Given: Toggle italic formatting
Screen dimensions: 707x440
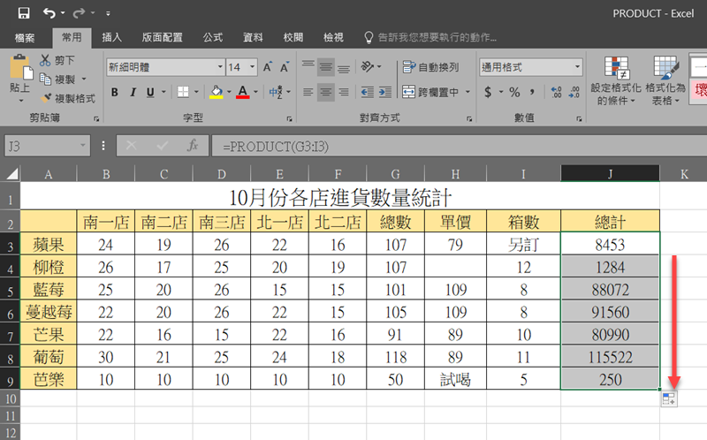Looking at the screenshot, I should click(x=133, y=92).
